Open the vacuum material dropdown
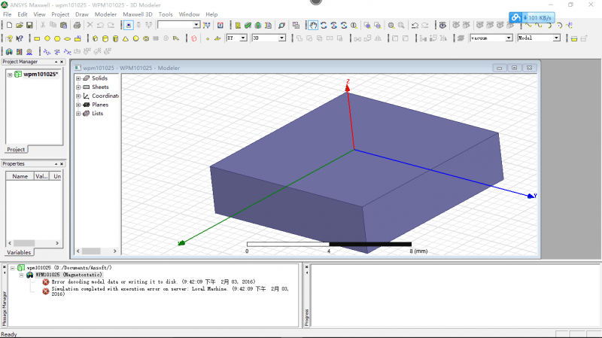The height and width of the screenshot is (338, 602). (509, 38)
